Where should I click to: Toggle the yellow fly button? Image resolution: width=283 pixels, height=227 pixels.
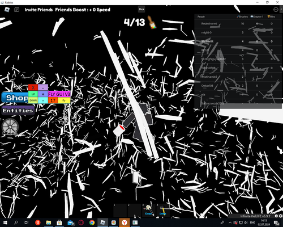[64, 100]
